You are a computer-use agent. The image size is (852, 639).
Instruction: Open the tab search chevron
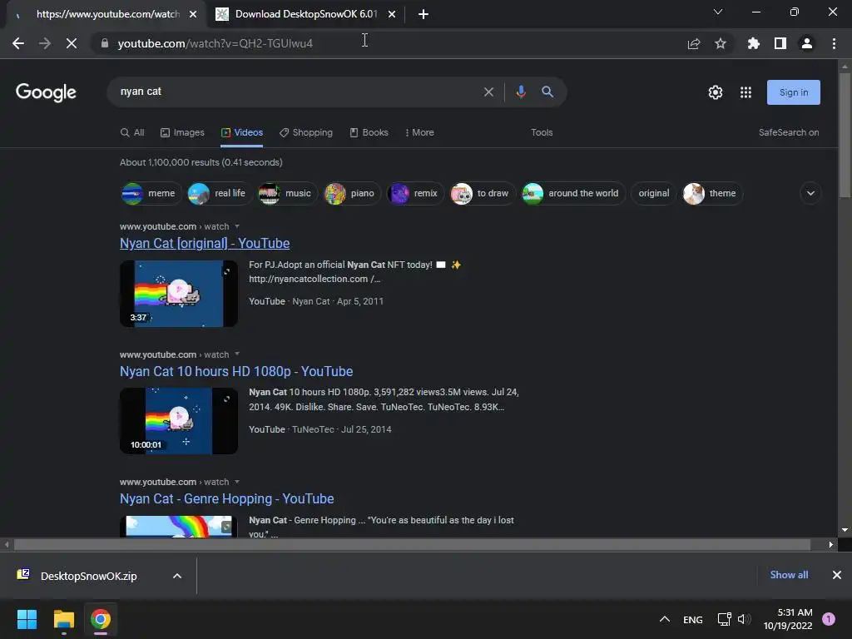[x=718, y=12]
